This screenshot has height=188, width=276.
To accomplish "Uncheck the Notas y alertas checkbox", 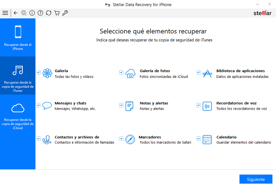I will (121, 105).
